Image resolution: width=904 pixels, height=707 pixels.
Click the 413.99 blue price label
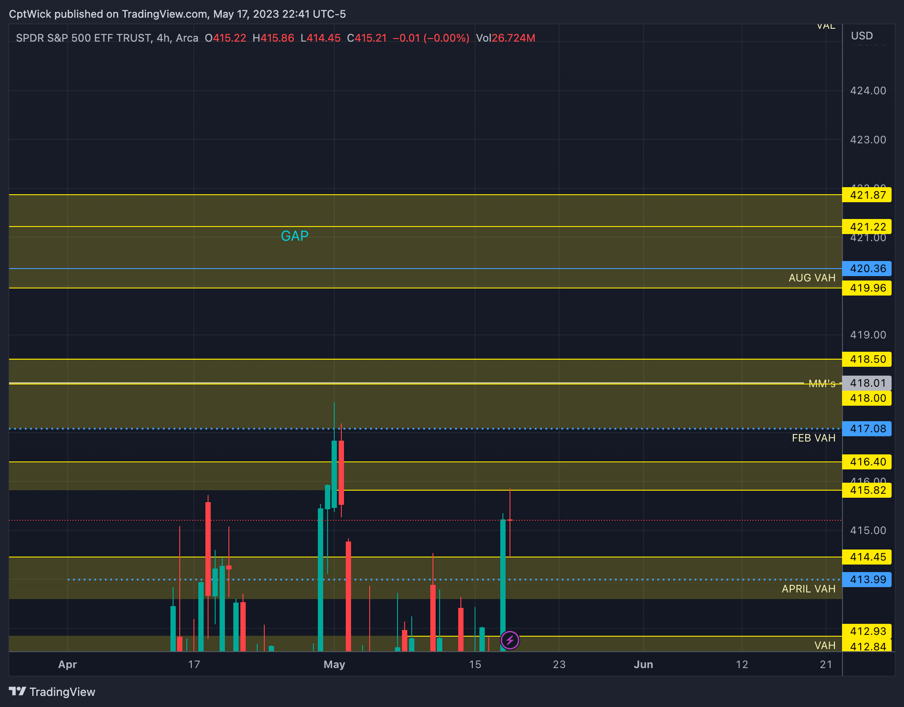867,580
